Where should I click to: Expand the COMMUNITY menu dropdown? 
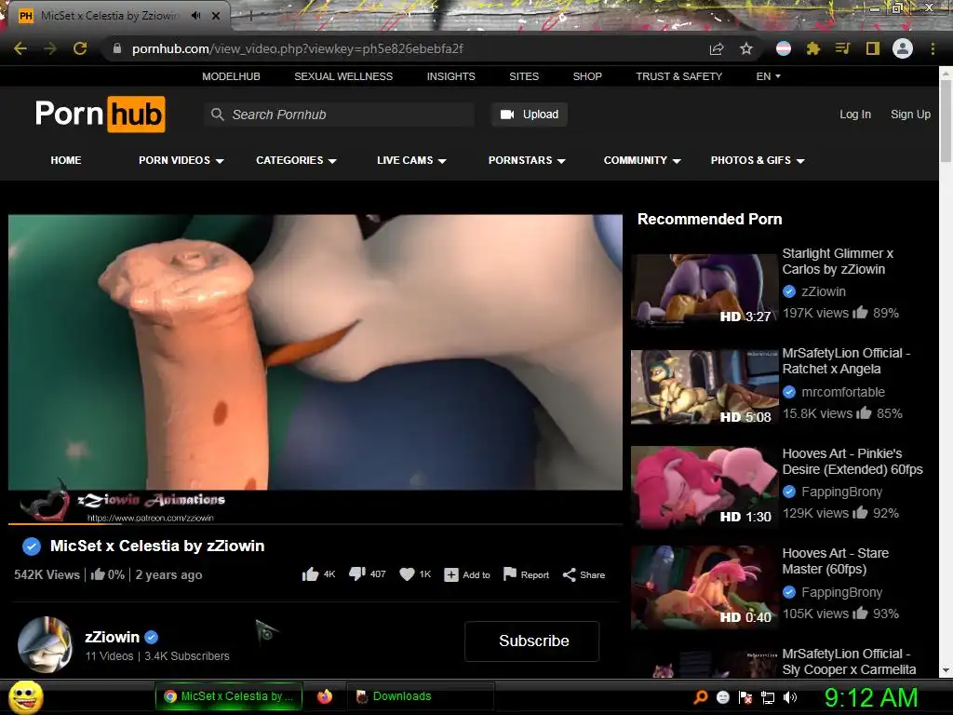642,160
